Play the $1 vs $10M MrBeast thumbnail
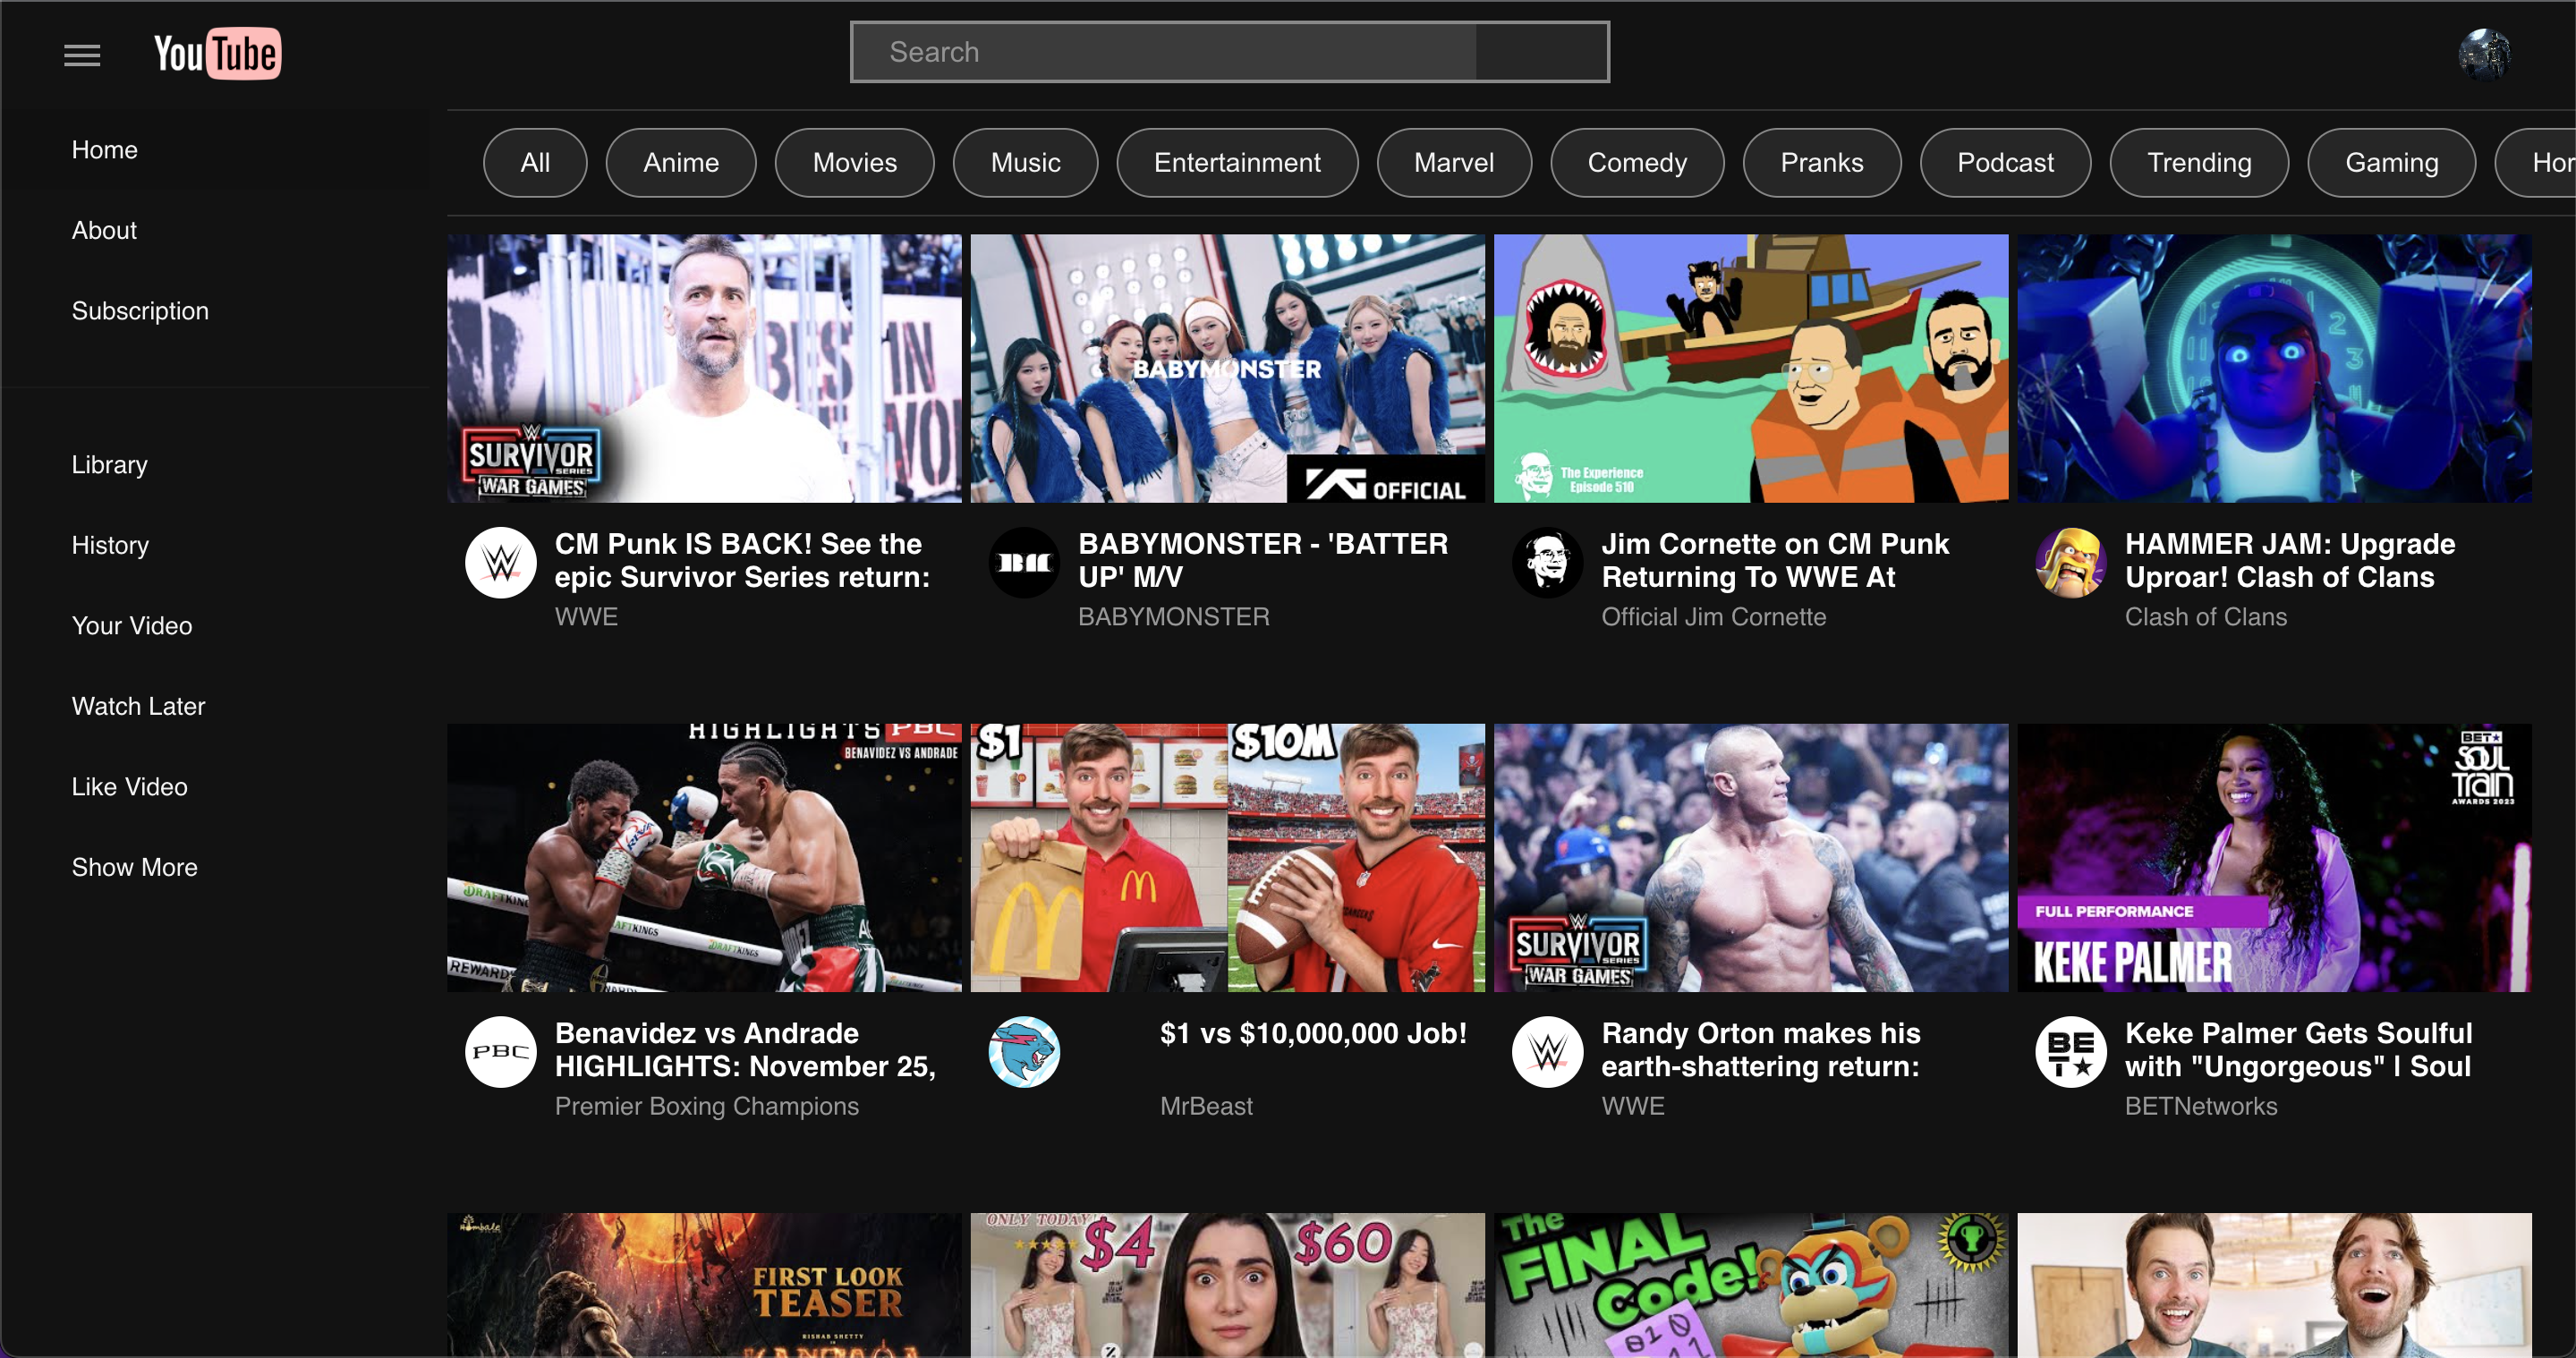 [1228, 858]
